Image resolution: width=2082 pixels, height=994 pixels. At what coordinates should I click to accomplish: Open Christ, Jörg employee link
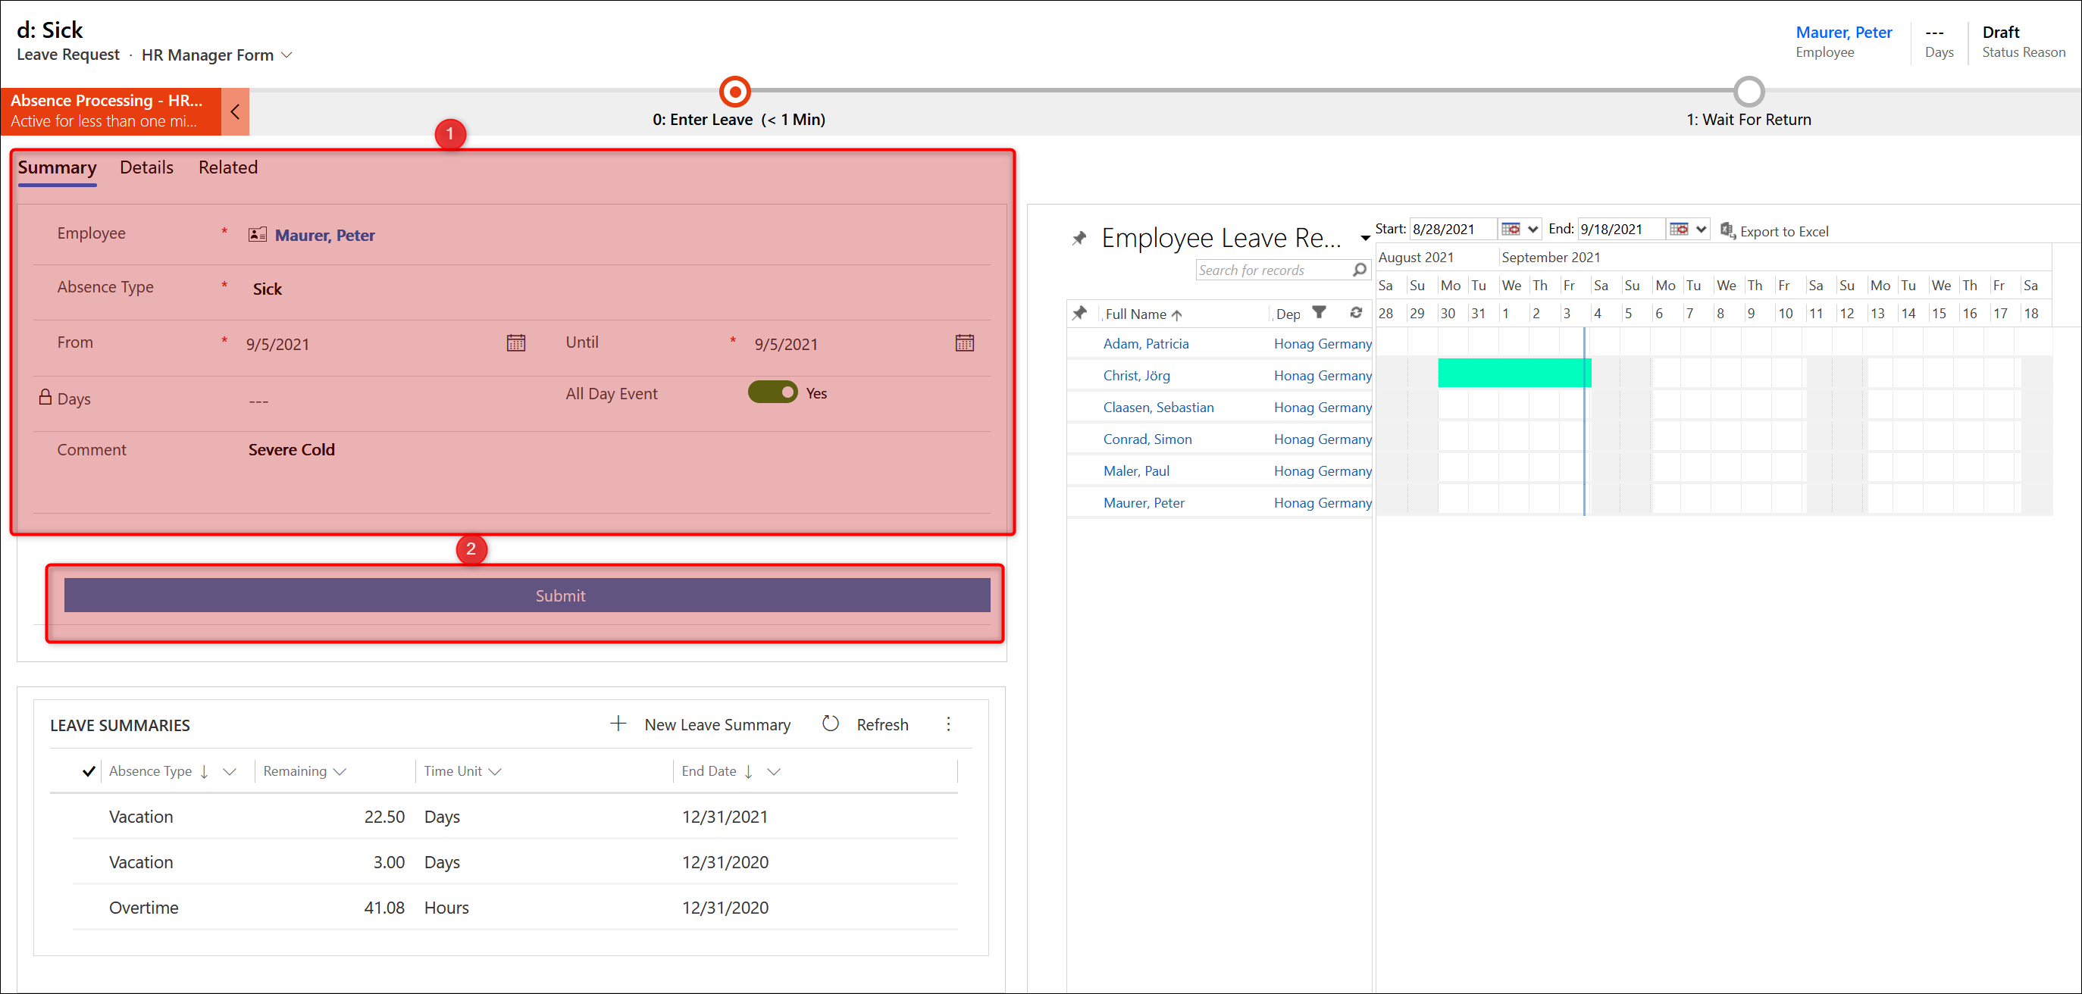[x=1136, y=375]
